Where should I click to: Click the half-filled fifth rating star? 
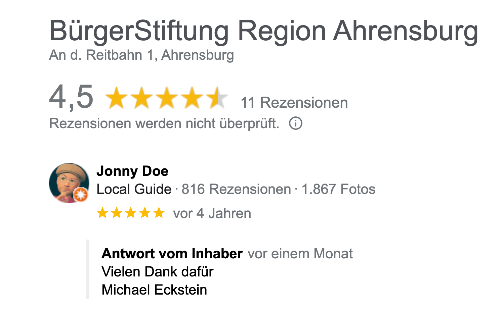tap(217, 98)
